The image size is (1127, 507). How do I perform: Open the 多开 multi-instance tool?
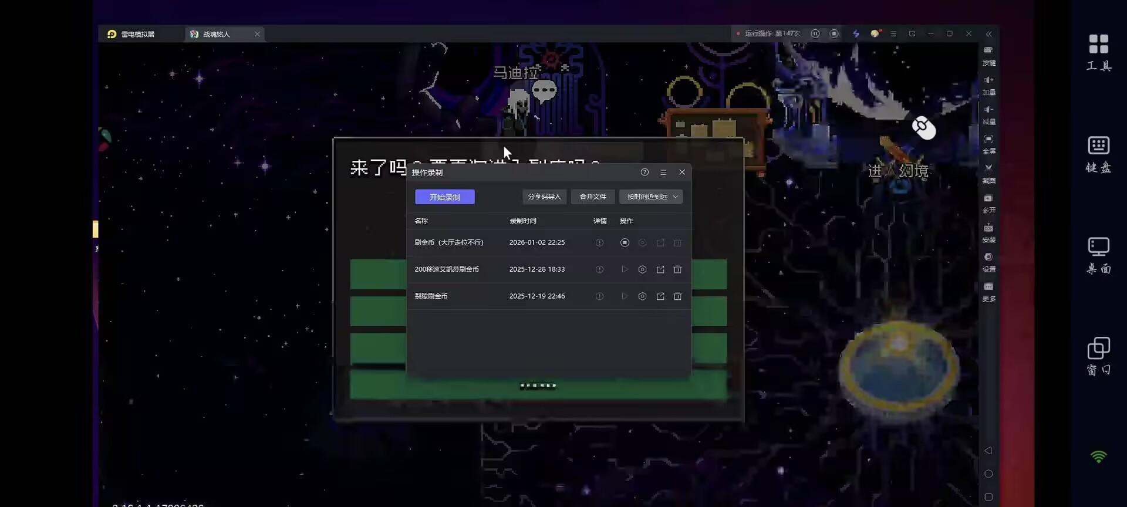pyautogui.click(x=989, y=203)
